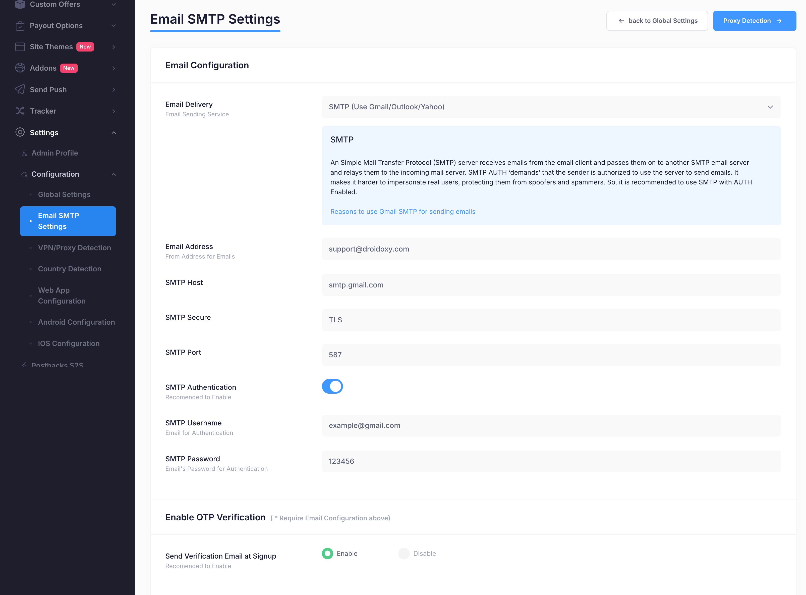Expand the Tracker menu arrow
Viewport: 806px width, 595px height.
pos(114,111)
